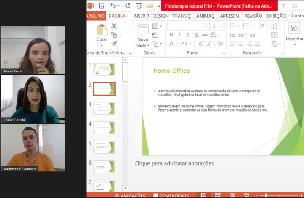This screenshot has height=198, width=304.
Task: Open the INSERIR ribbon tab
Action: point(141,16)
